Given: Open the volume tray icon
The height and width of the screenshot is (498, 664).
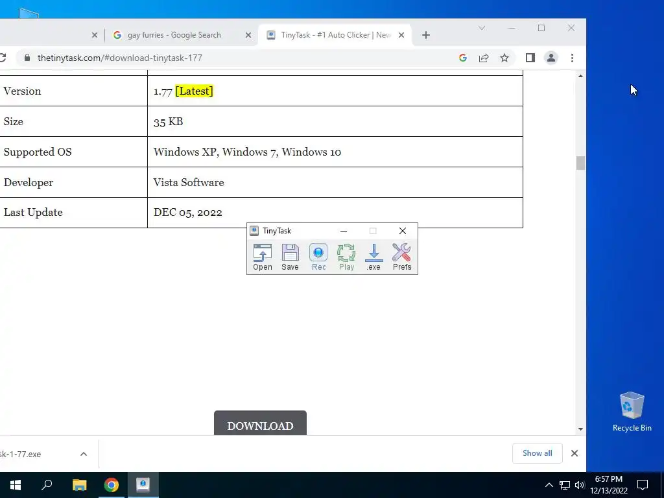Looking at the screenshot, I should [x=579, y=485].
